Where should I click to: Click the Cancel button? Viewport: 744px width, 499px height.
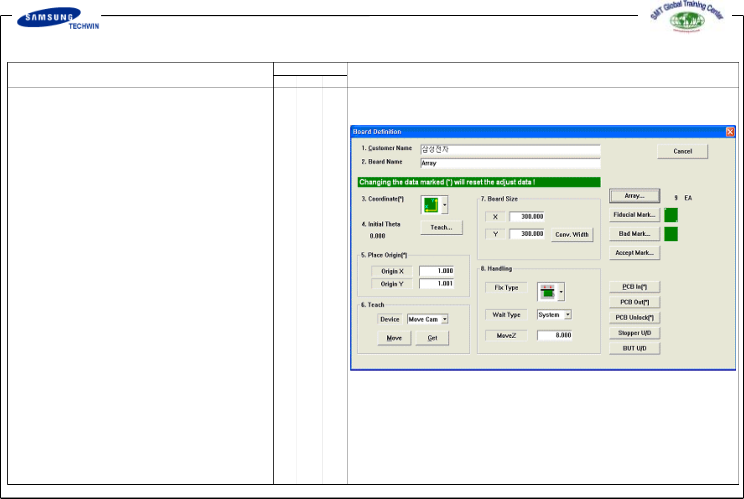tap(682, 151)
